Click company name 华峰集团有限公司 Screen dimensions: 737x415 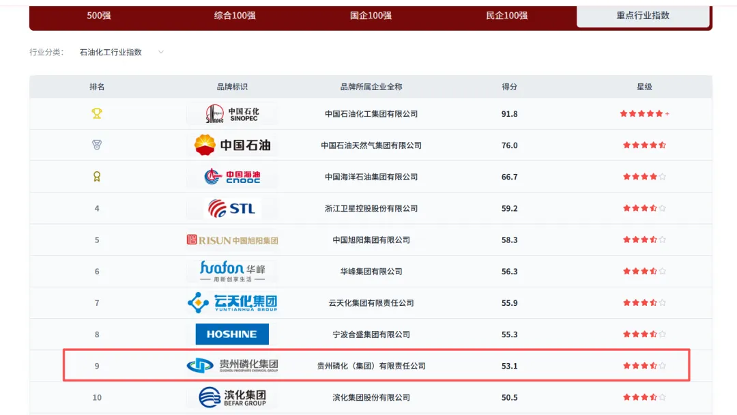(x=371, y=271)
